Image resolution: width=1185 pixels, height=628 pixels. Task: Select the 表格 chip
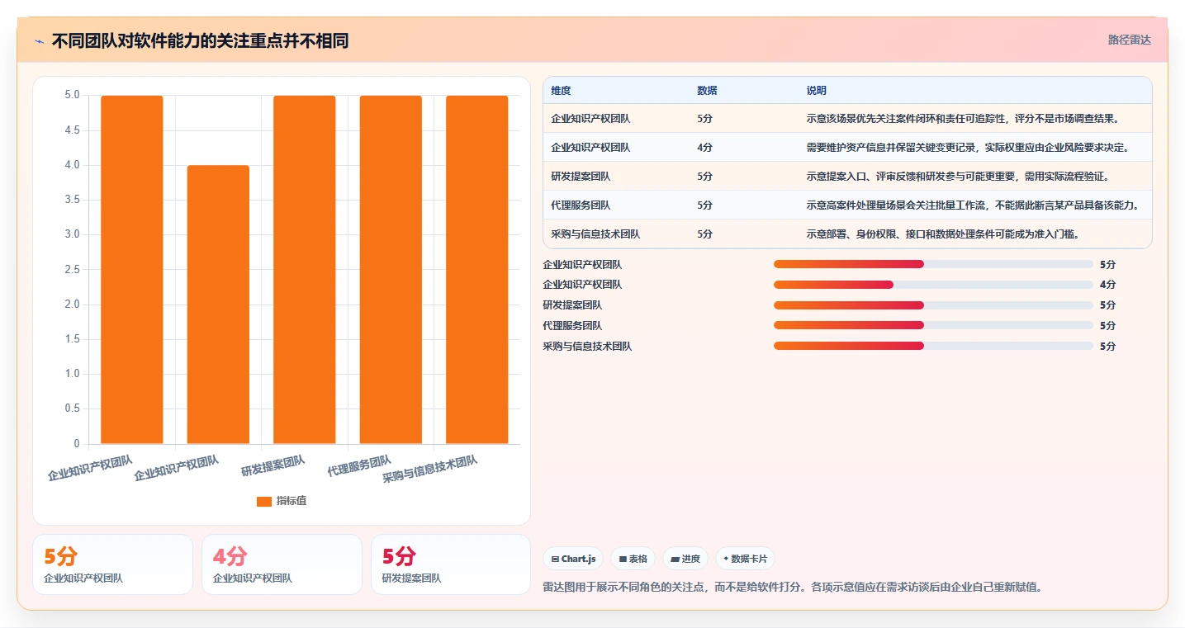pyautogui.click(x=633, y=559)
